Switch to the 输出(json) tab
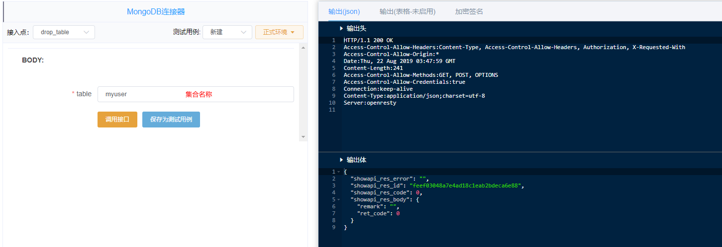 344,11
